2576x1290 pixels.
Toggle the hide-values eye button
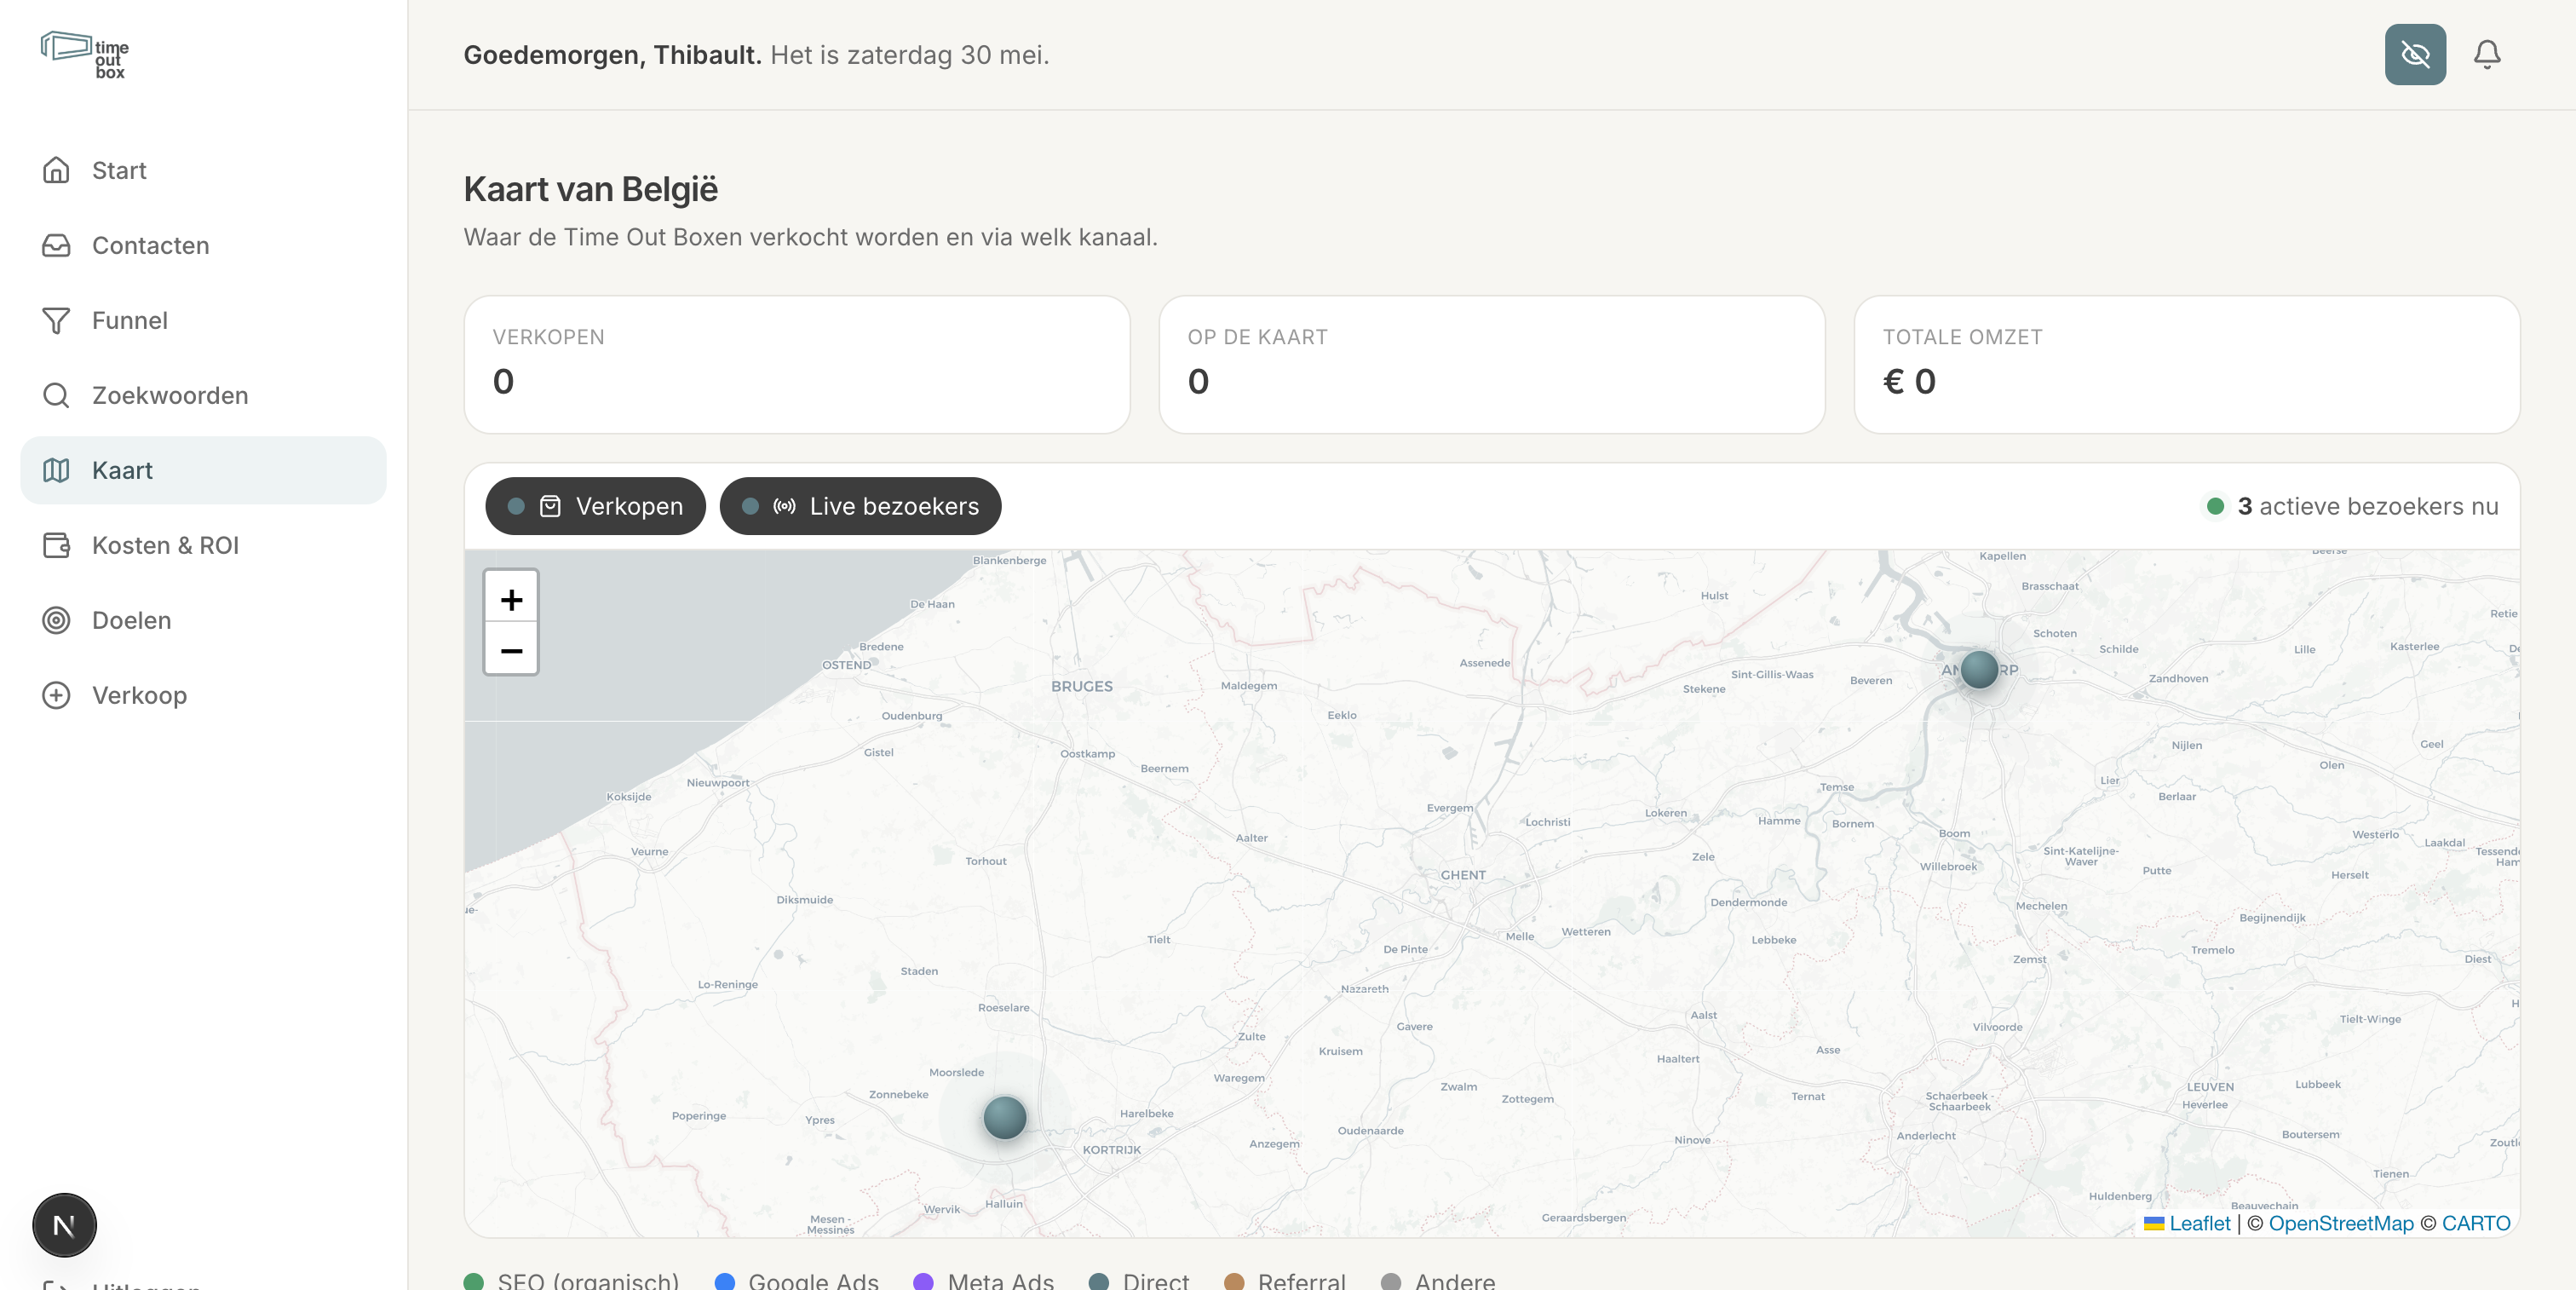click(x=2415, y=54)
